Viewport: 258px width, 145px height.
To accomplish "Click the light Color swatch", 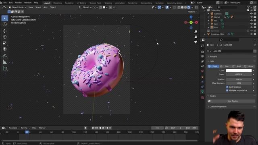I will [239, 70].
